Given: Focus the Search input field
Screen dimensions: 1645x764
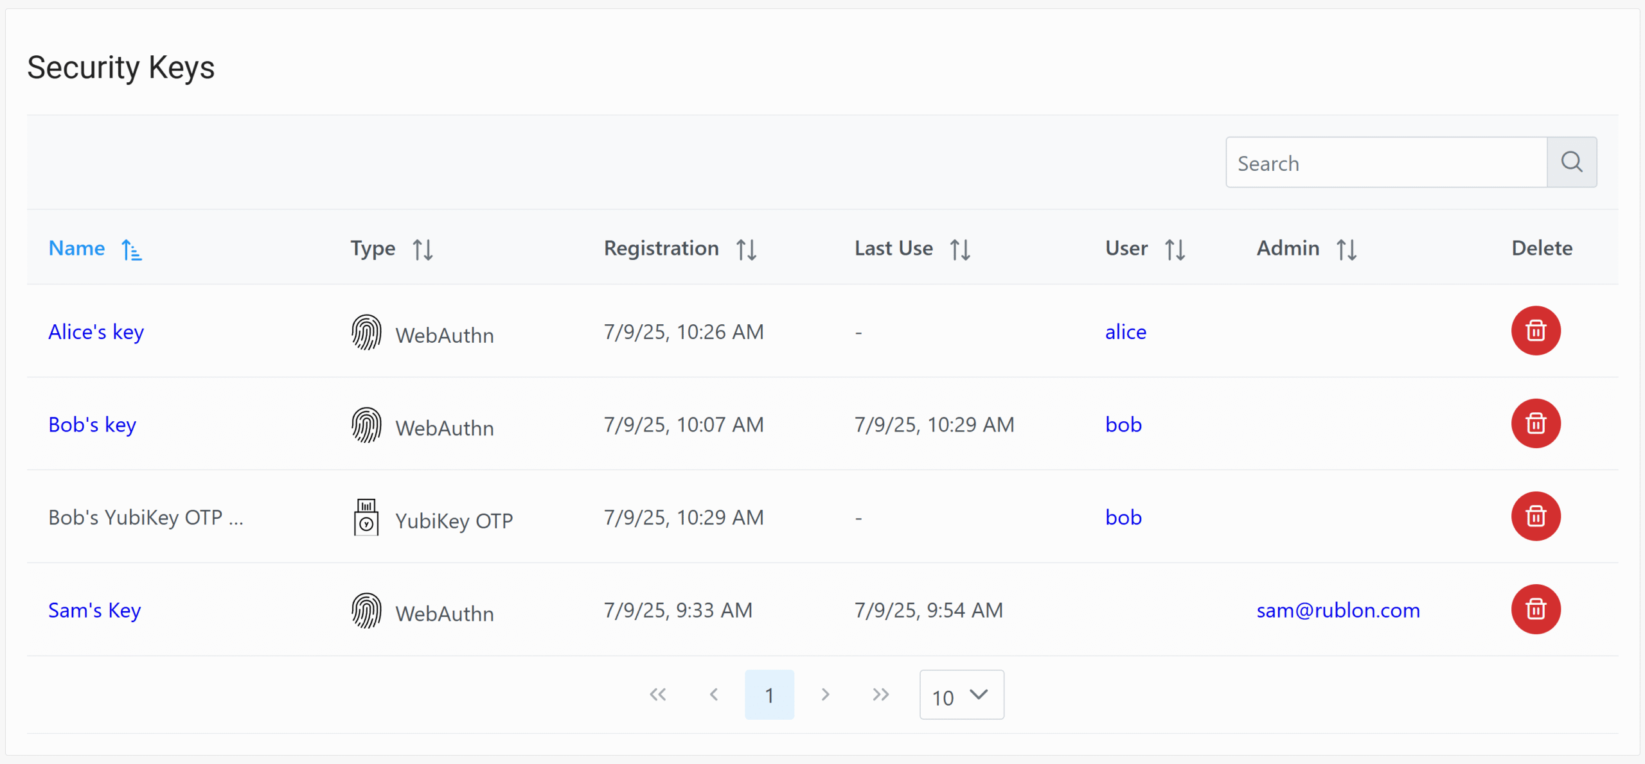Looking at the screenshot, I should point(1385,163).
